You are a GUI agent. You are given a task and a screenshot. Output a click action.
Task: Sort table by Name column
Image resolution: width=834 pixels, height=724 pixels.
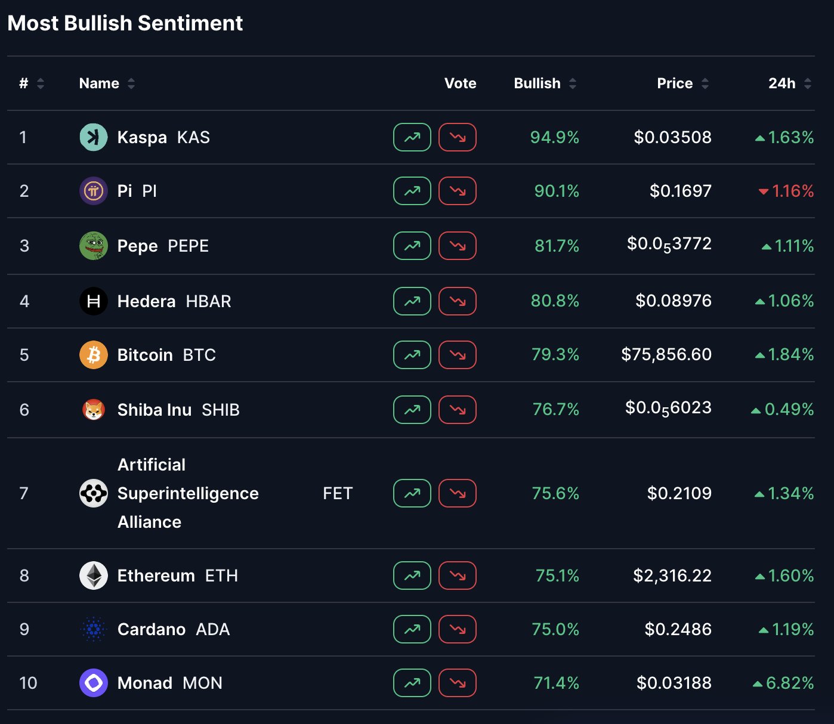coord(107,83)
